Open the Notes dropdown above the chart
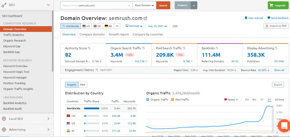Screen dimensions: 290x137 [x=231, y=100]
